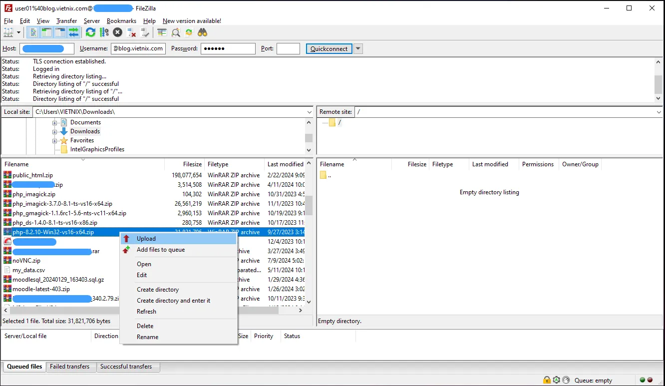
Task: Toggle processing of the transfer queue
Action: (104, 32)
